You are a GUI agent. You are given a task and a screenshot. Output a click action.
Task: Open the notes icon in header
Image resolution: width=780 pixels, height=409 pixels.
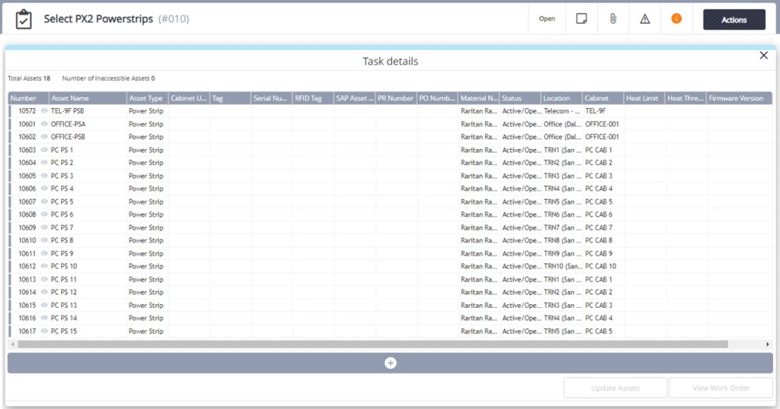click(x=581, y=19)
